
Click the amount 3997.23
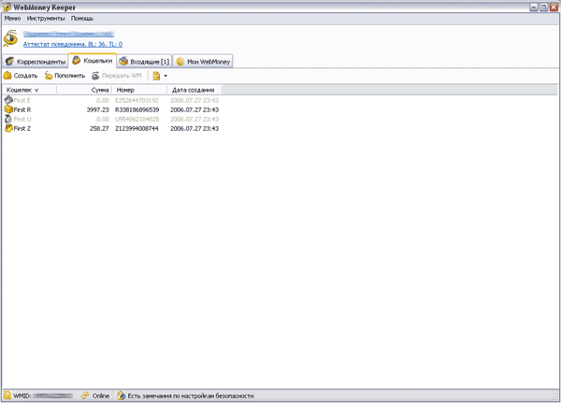[x=97, y=110]
